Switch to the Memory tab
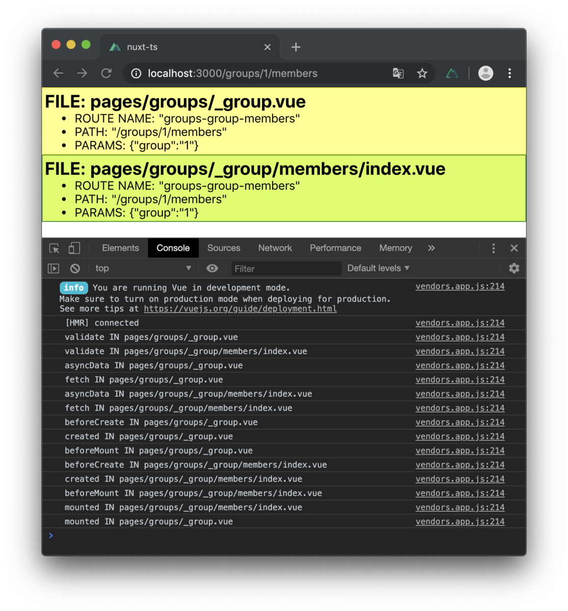Image resolution: width=568 pixels, height=611 pixels. coord(396,248)
